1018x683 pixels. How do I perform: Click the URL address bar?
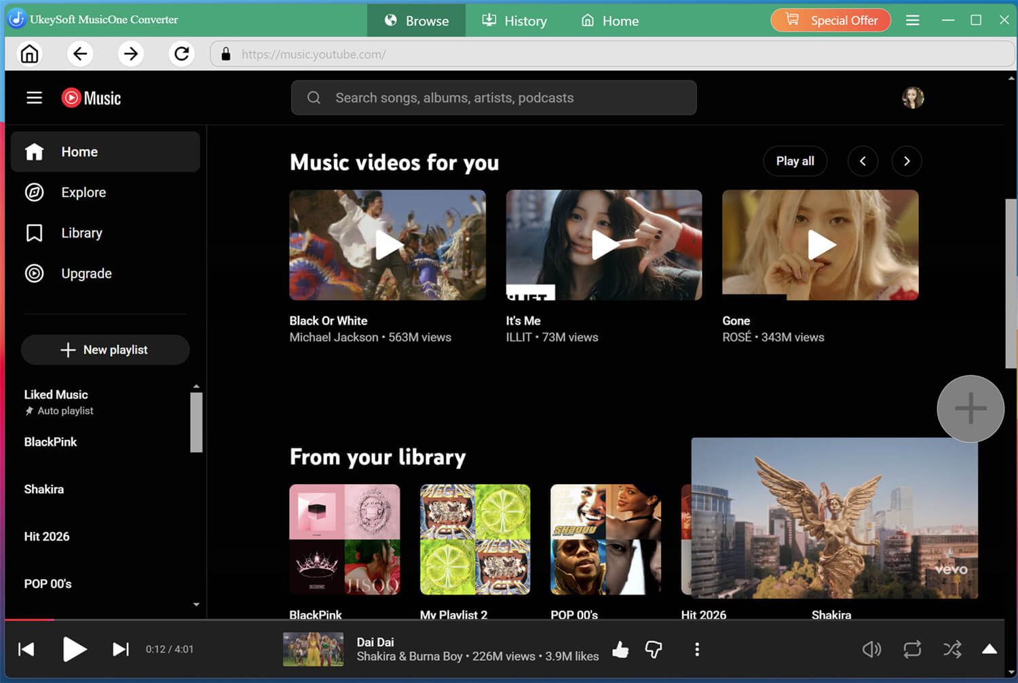coord(613,54)
